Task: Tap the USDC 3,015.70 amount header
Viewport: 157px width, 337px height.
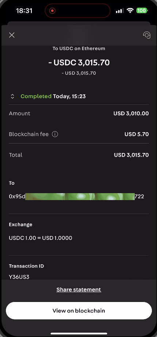Action: pos(79,62)
